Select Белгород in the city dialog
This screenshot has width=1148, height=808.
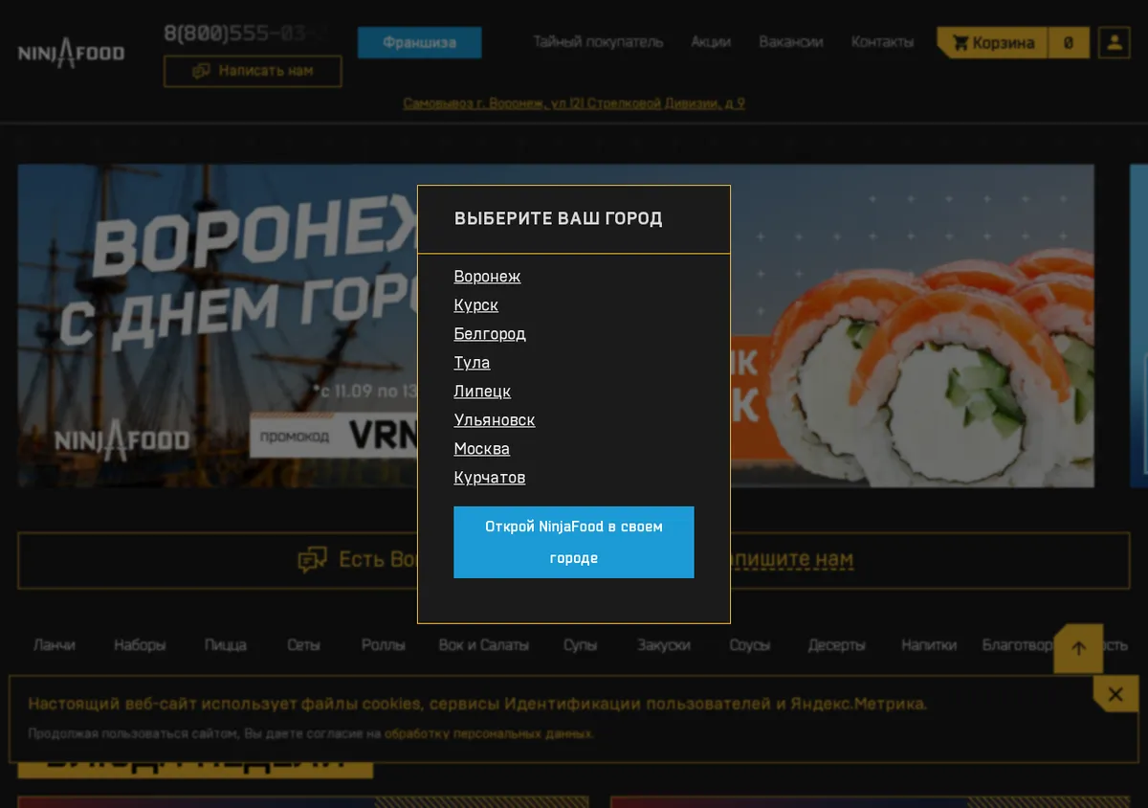(x=490, y=334)
